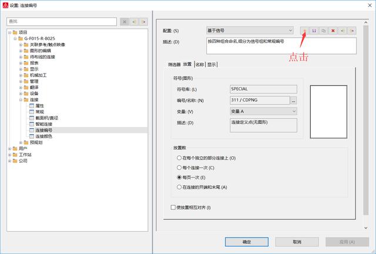This screenshot has height=254, width=376.
Task: Switch to the 筛选器 tab
Action: coord(174,64)
